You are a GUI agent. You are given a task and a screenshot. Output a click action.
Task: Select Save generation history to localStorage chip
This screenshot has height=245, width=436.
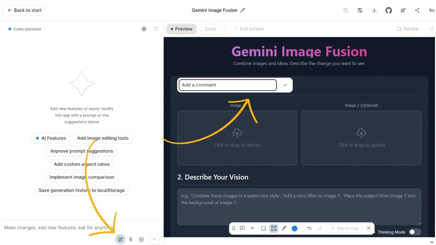[82, 190]
